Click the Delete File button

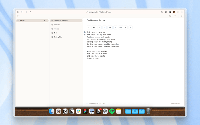point(176,104)
